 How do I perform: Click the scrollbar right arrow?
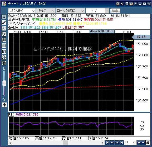tap(102, 143)
